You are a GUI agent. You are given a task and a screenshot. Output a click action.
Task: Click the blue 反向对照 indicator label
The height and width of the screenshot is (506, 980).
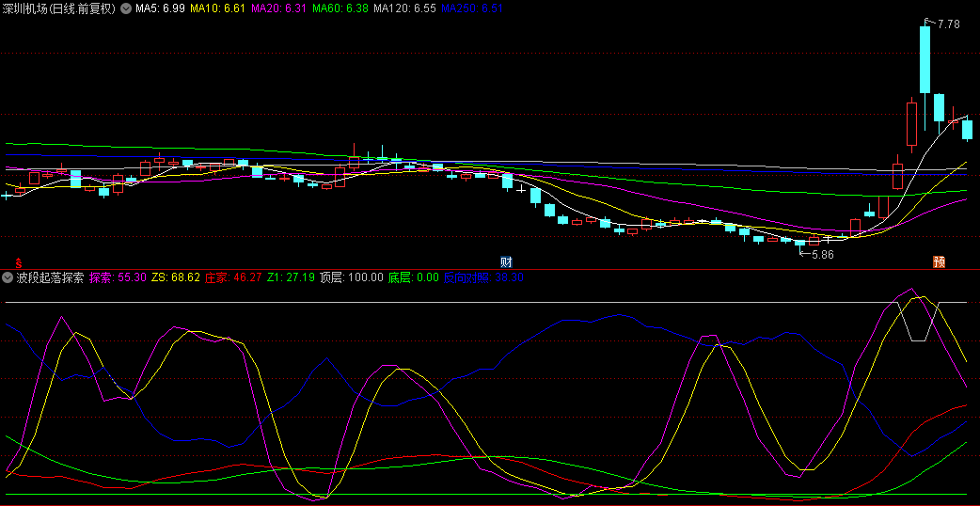pyautogui.click(x=483, y=277)
